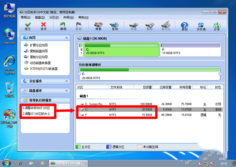Viewport: 236px width, 167px height.
Task: Open the Recycle Bin desktop icon
Action: pos(9,89)
